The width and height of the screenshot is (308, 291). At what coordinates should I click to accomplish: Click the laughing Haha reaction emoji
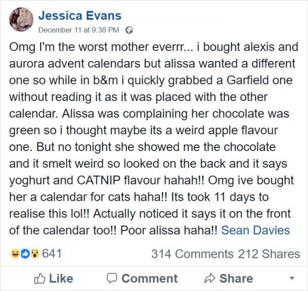click(x=15, y=254)
